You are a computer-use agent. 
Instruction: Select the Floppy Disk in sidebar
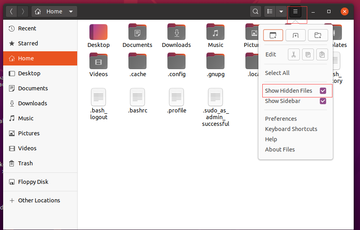point(33,182)
